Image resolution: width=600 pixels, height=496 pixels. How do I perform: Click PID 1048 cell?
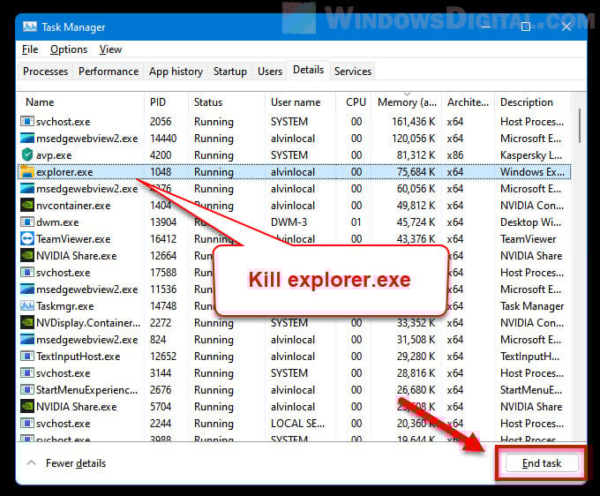161,172
